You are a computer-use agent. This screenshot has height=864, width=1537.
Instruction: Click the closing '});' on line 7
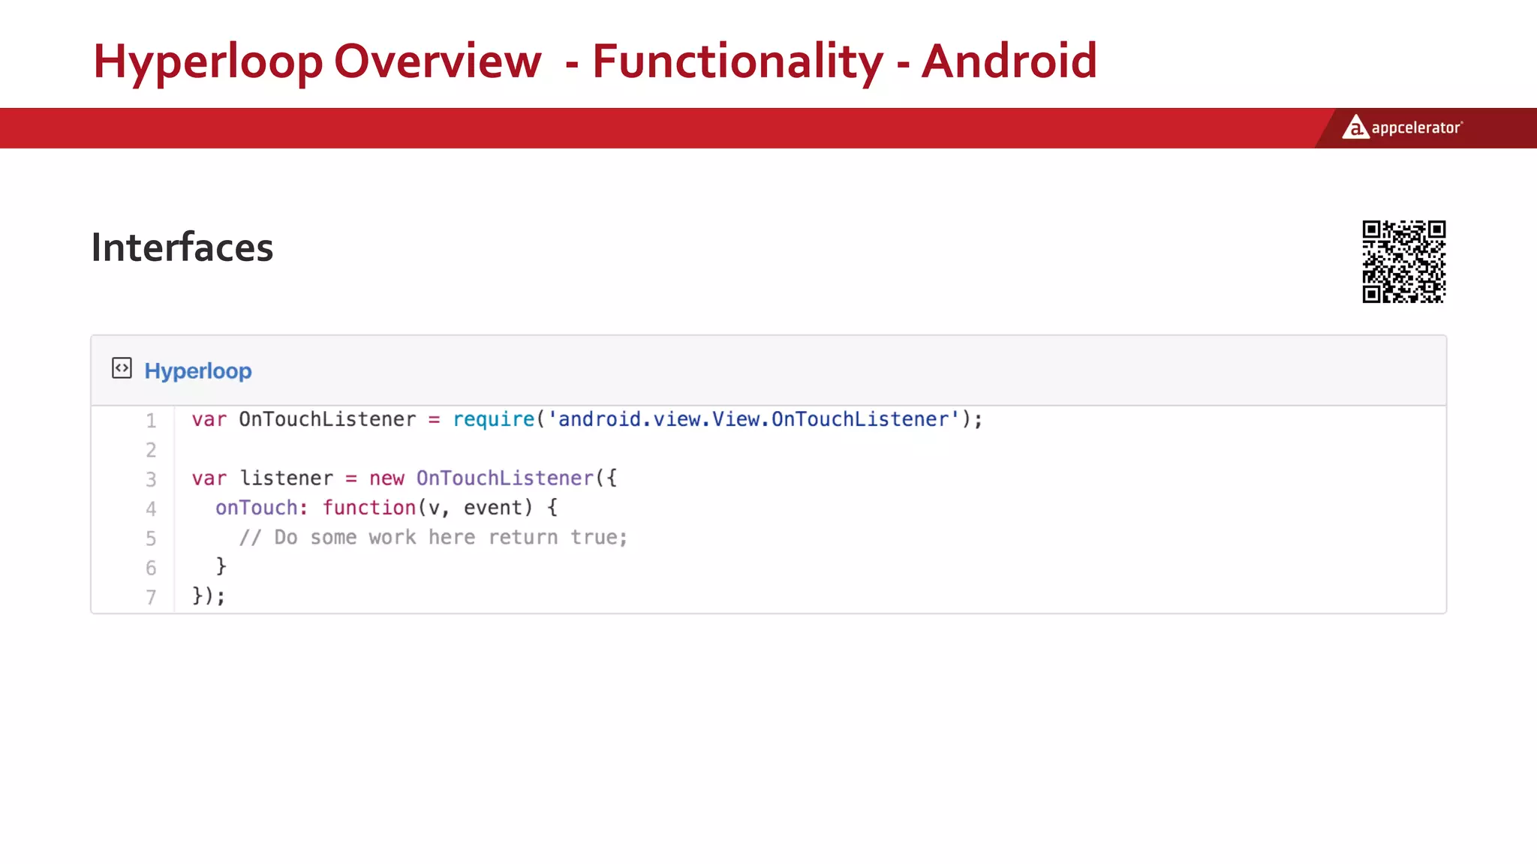pos(208,595)
